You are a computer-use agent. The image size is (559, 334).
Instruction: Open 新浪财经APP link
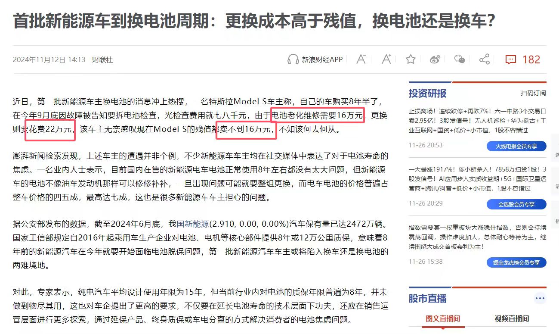tap(322, 59)
